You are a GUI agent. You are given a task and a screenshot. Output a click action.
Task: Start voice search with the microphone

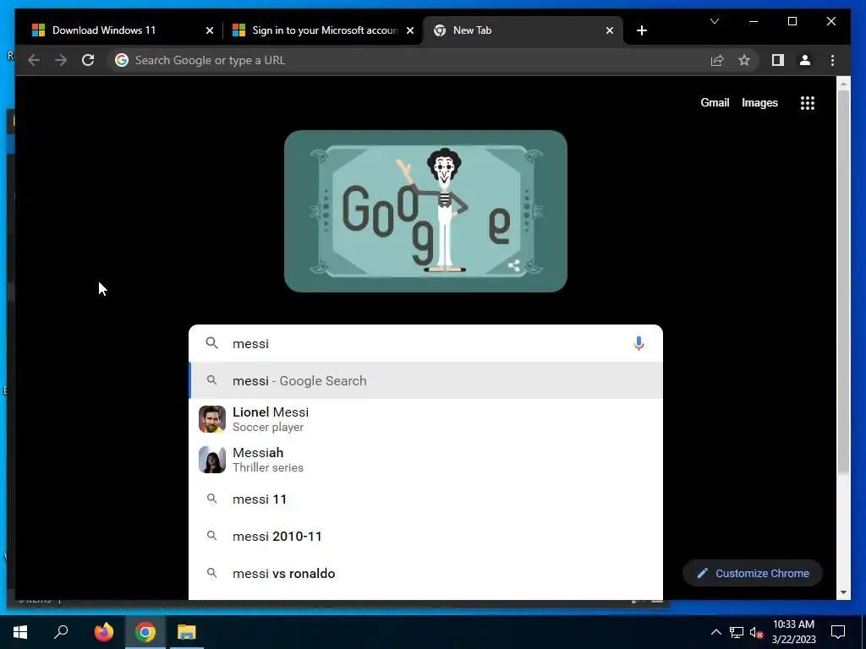639,343
